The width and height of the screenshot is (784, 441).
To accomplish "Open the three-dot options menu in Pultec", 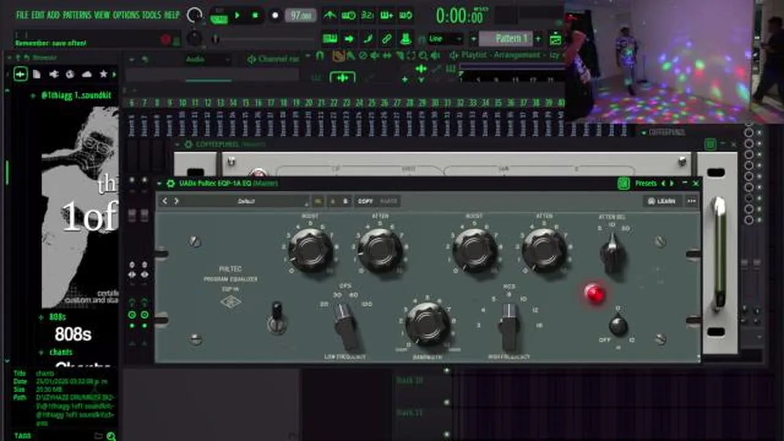I will [x=692, y=201].
